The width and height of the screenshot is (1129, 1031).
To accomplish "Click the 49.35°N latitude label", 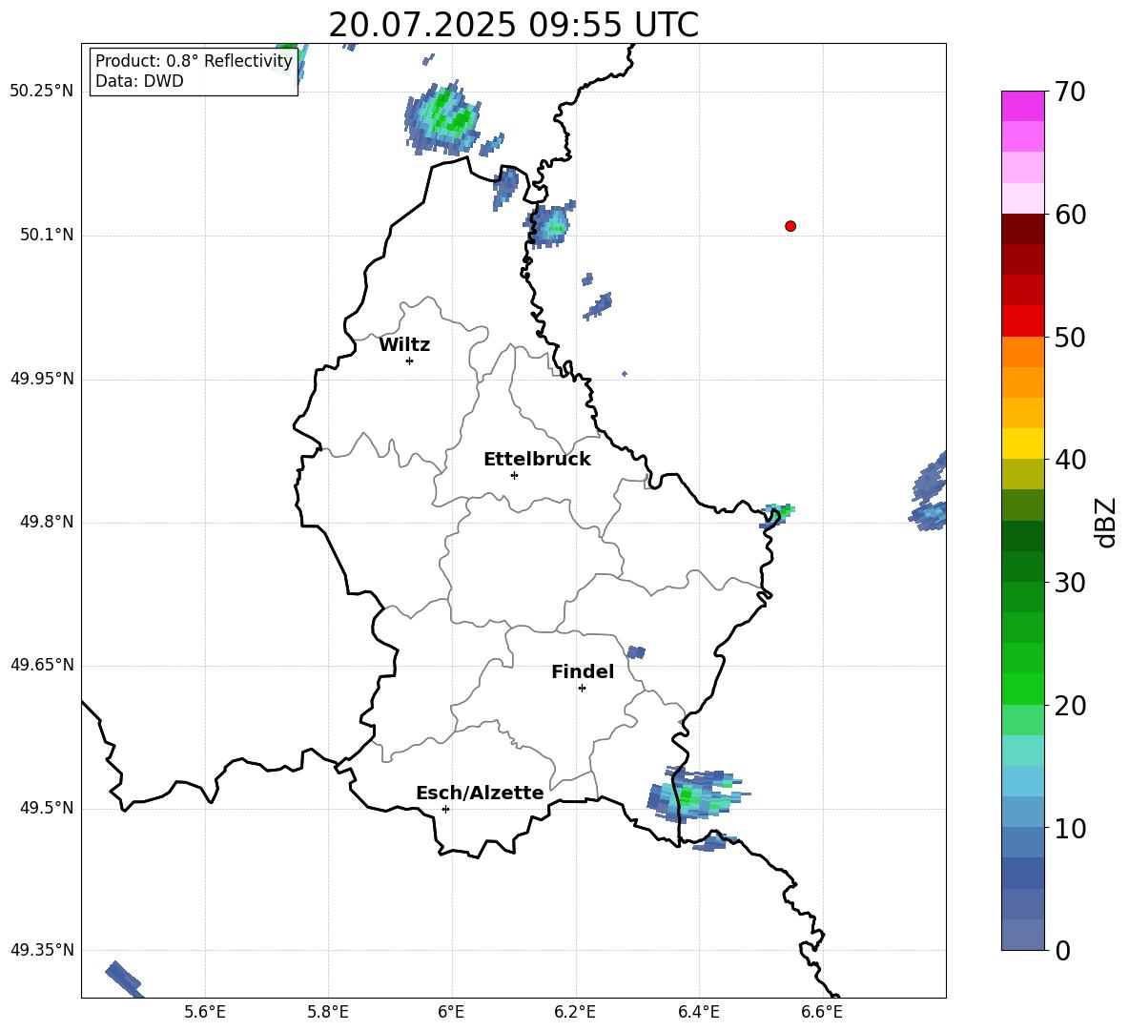I will tap(42, 950).
